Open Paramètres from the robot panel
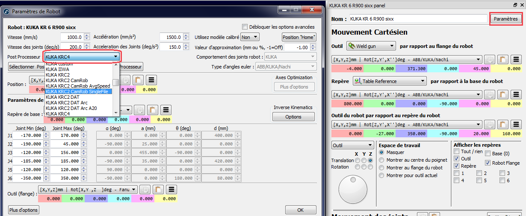 click(x=506, y=19)
